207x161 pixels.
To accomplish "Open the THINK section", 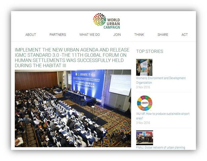I will (139, 35).
